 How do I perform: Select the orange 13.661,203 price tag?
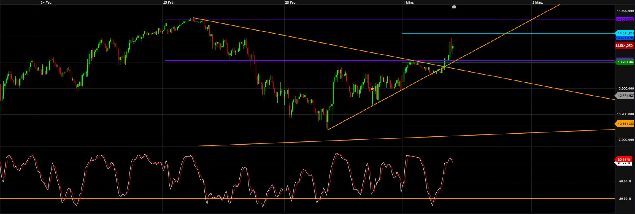[x=625, y=124]
